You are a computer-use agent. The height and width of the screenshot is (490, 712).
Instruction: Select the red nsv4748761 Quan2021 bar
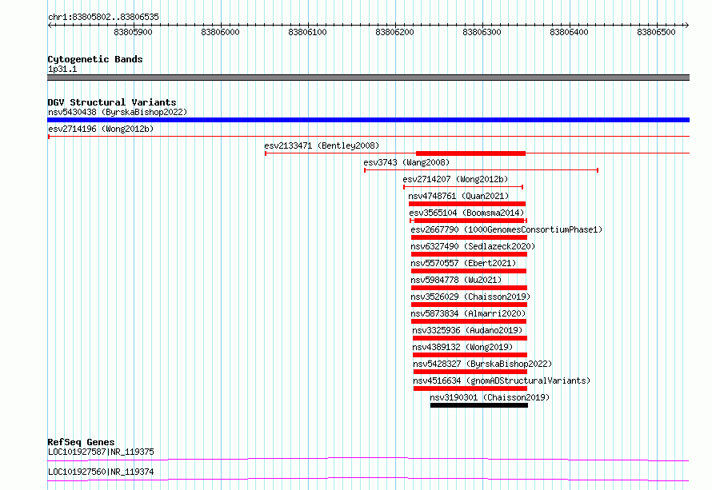467,204
